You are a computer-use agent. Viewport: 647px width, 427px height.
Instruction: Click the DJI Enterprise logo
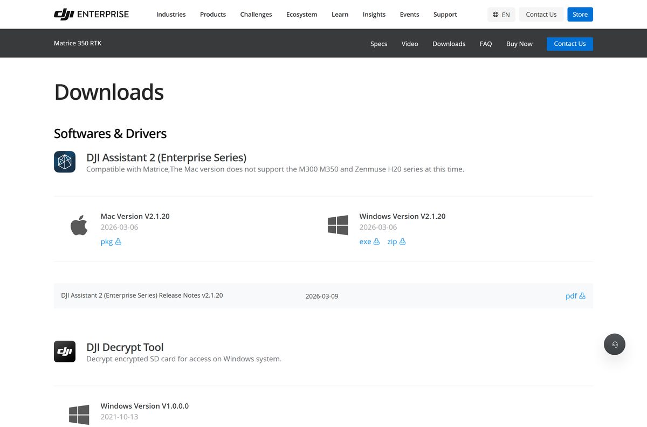click(91, 14)
